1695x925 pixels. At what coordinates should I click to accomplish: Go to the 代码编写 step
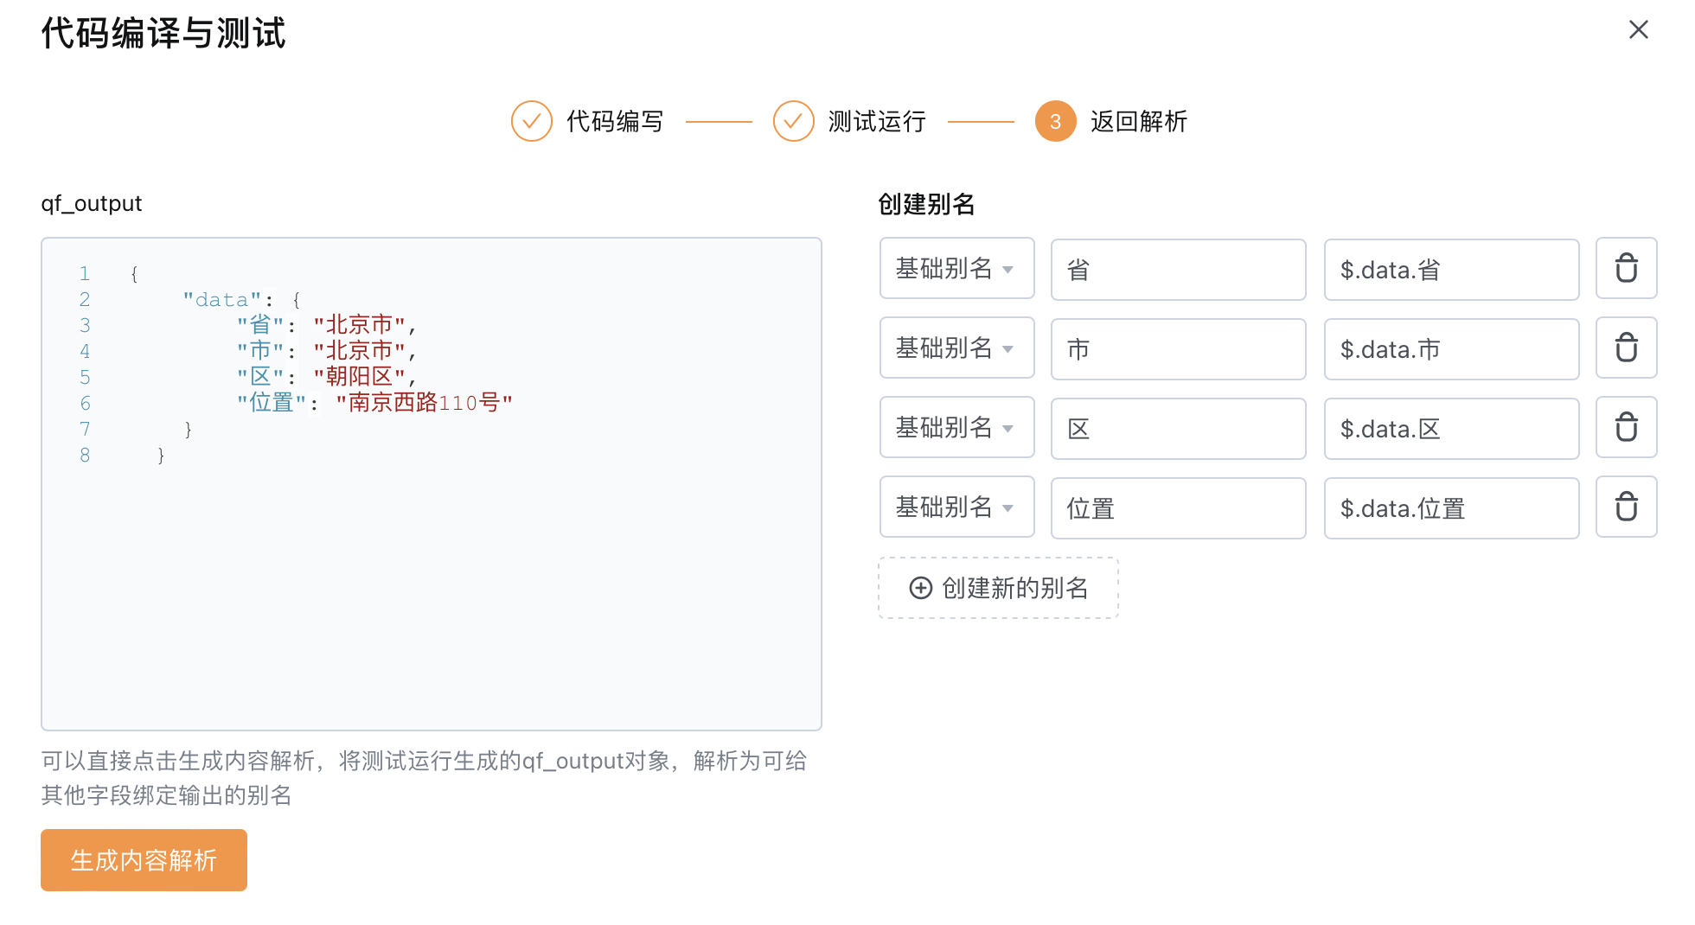point(615,121)
